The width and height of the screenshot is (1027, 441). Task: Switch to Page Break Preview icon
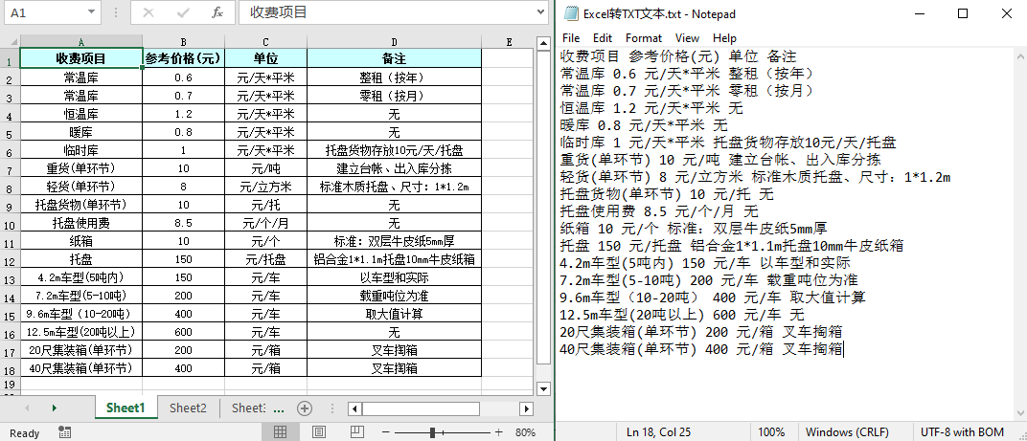pyautogui.click(x=357, y=431)
